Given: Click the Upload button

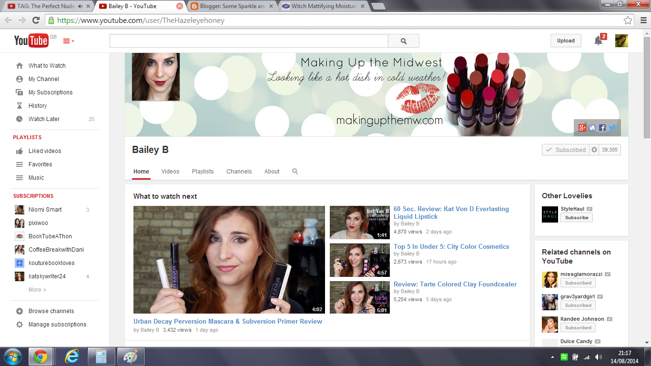Looking at the screenshot, I should point(566,41).
